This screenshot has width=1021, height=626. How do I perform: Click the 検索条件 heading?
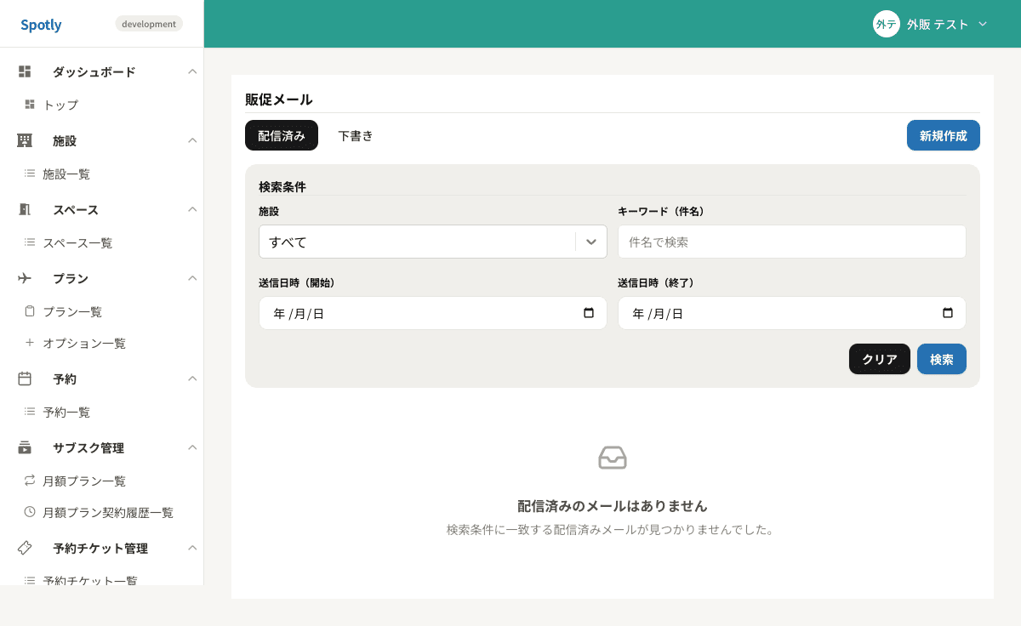(282, 186)
